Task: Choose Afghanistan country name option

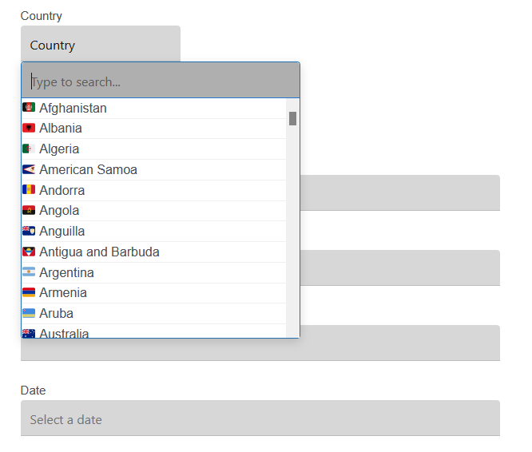Action: coord(73,108)
